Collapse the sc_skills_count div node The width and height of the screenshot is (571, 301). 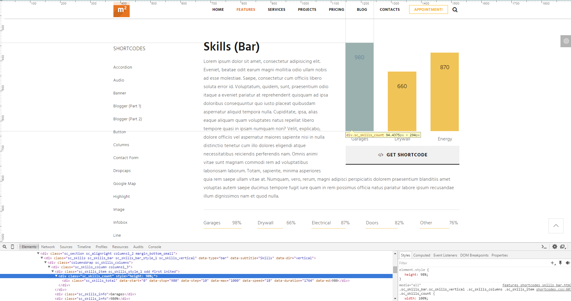(56, 276)
